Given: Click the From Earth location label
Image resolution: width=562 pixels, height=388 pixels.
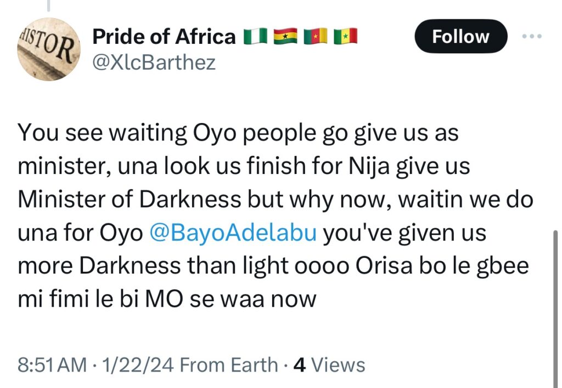Looking at the screenshot, I should coord(228,365).
